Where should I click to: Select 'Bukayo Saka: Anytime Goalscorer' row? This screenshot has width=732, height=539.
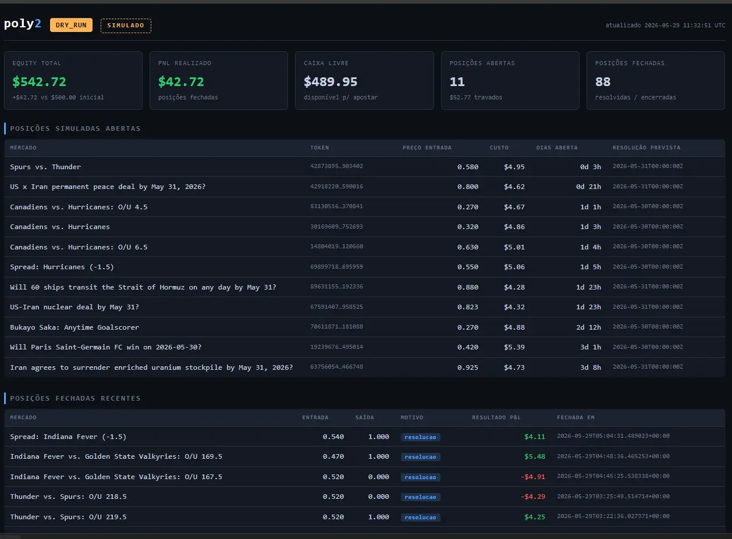coord(365,327)
